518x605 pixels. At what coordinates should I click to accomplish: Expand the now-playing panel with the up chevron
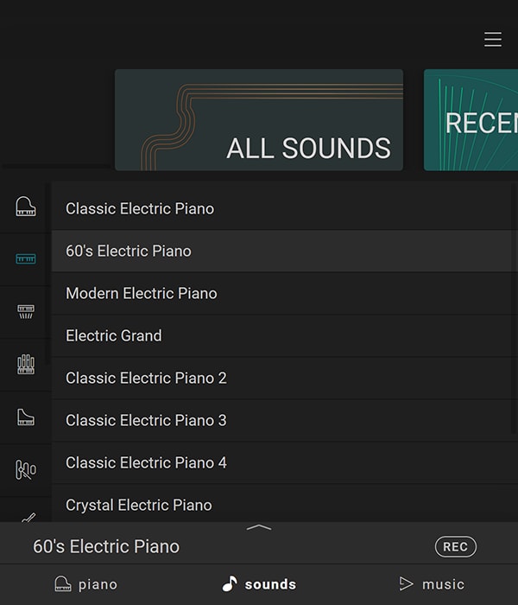[259, 527]
